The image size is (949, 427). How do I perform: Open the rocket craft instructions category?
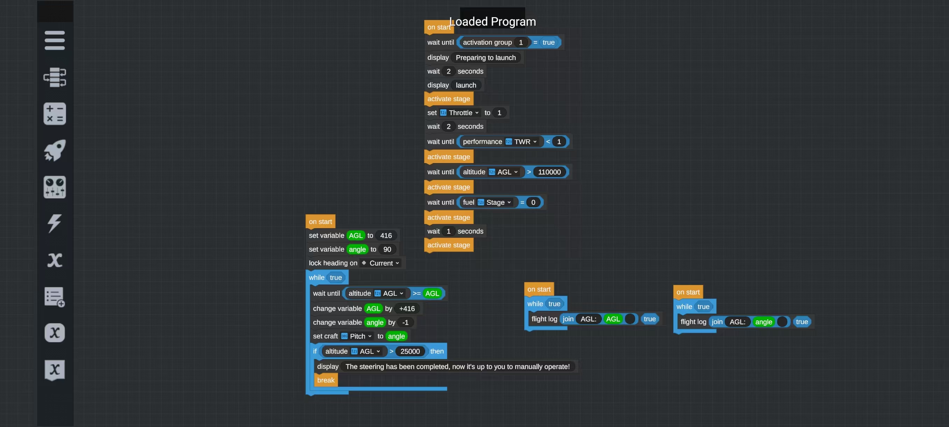click(x=55, y=150)
